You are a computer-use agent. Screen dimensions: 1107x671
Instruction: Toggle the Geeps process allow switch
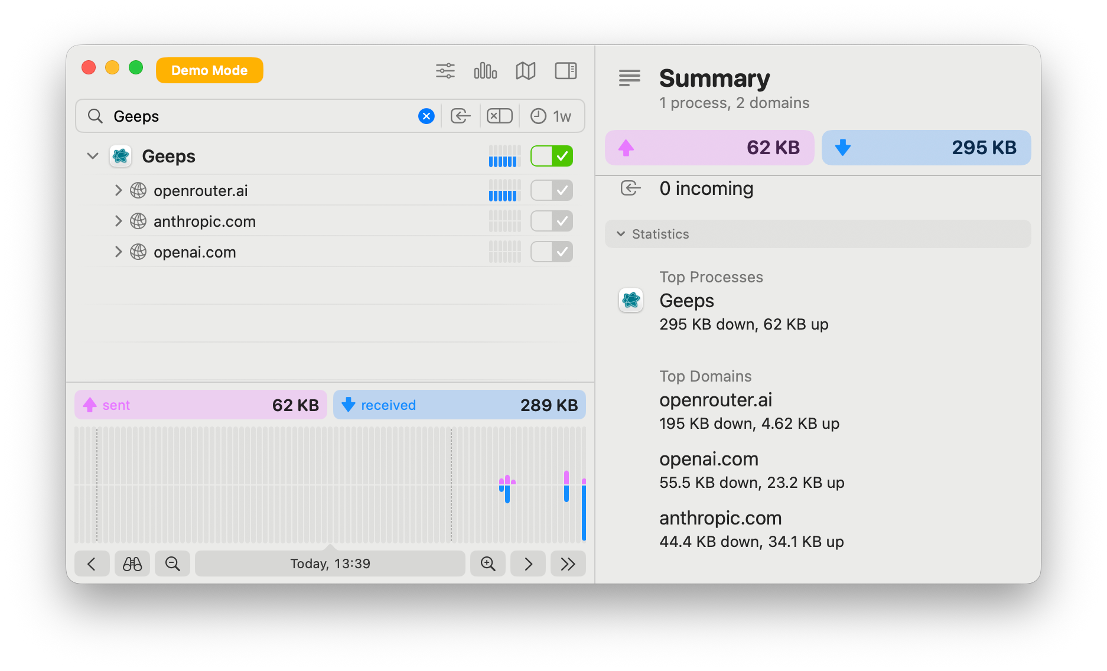pos(551,157)
